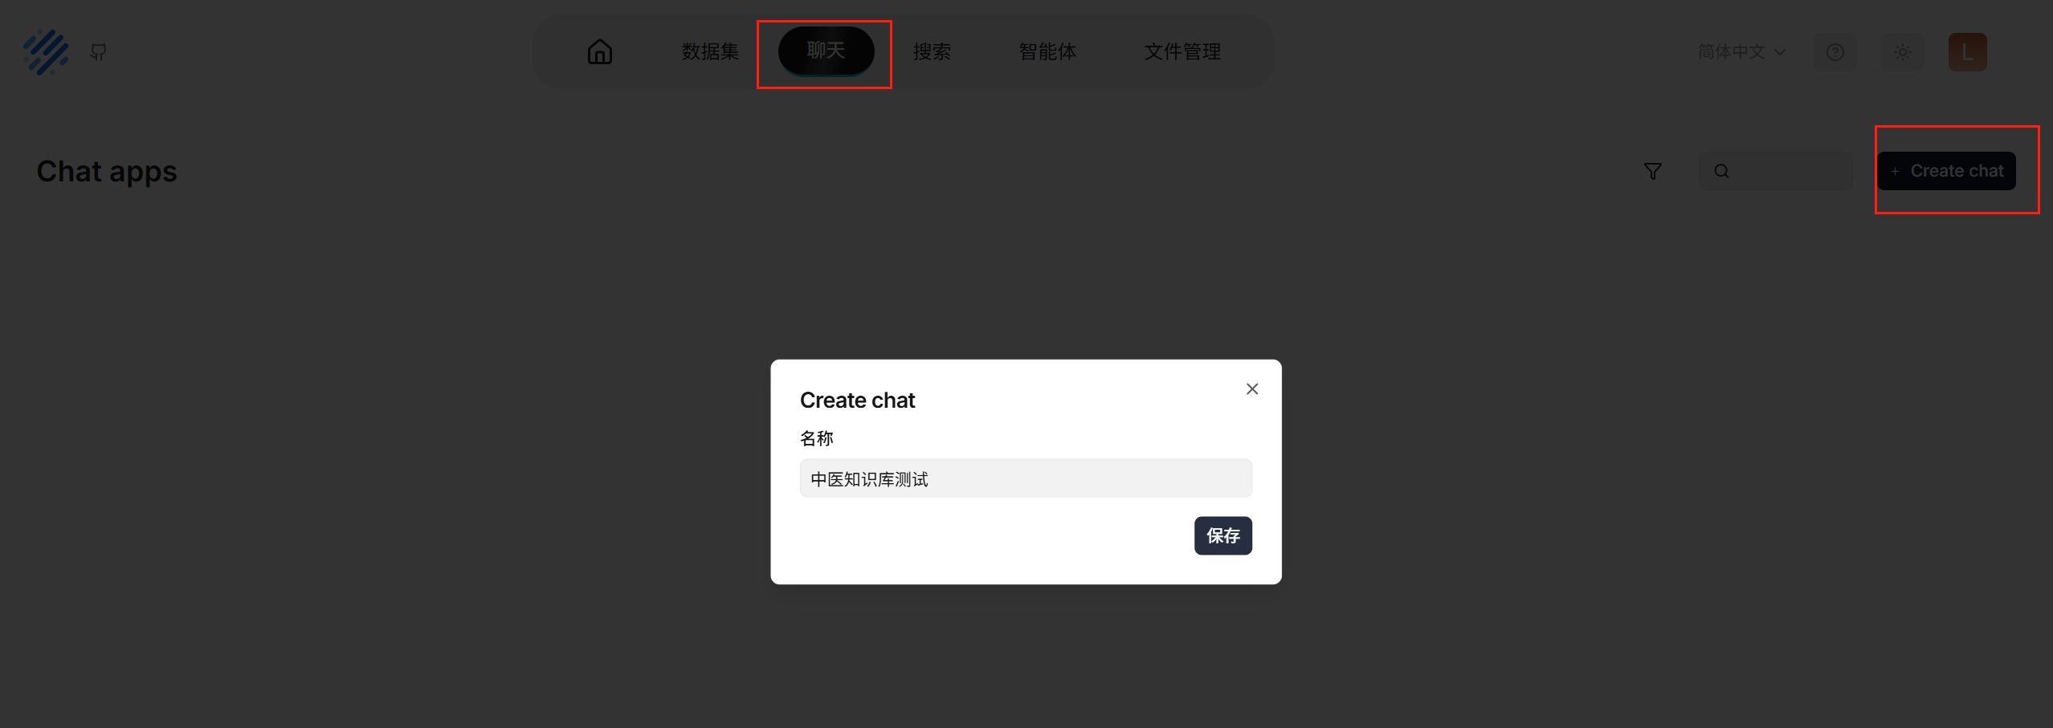The height and width of the screenshot is (728, 2053).
Task: Open the filter funnel icon
Action: 1652,171
